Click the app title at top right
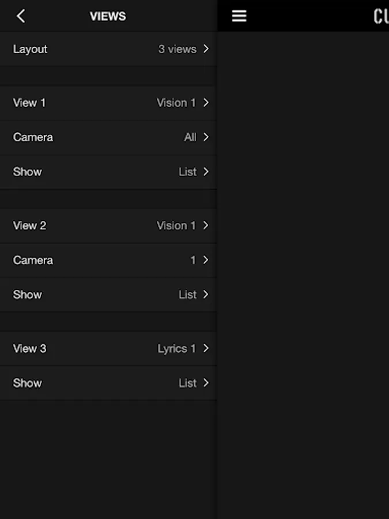 [380, 16]
